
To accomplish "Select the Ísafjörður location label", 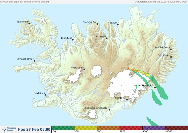I will tap(23, 22).
